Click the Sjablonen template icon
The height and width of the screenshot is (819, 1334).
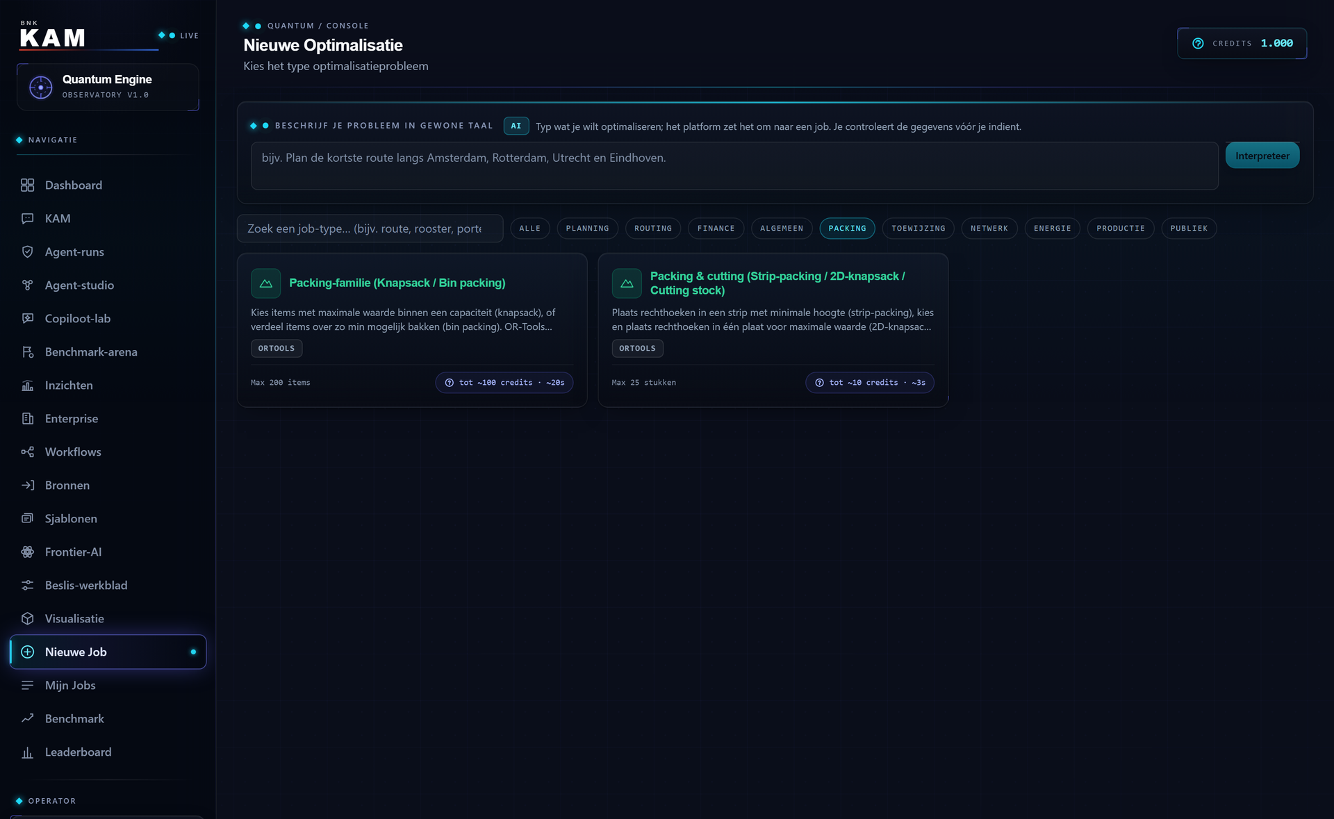pyautogui.click(x=27, y=518)
